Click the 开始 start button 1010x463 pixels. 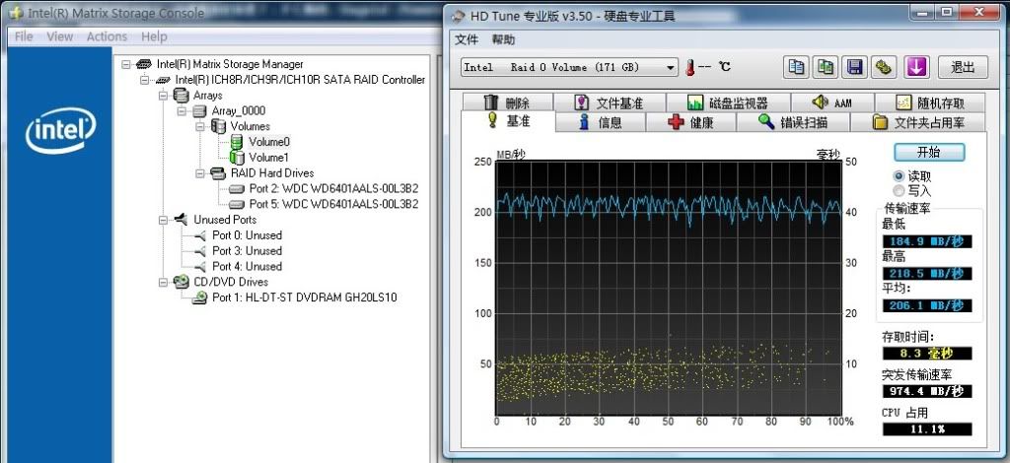(x=929, y=153)
